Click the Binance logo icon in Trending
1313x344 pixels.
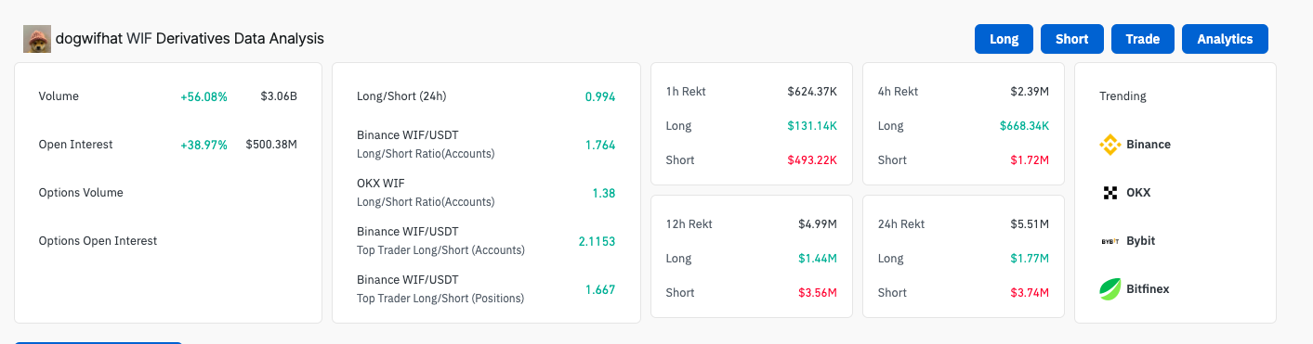click(1110, 145)
